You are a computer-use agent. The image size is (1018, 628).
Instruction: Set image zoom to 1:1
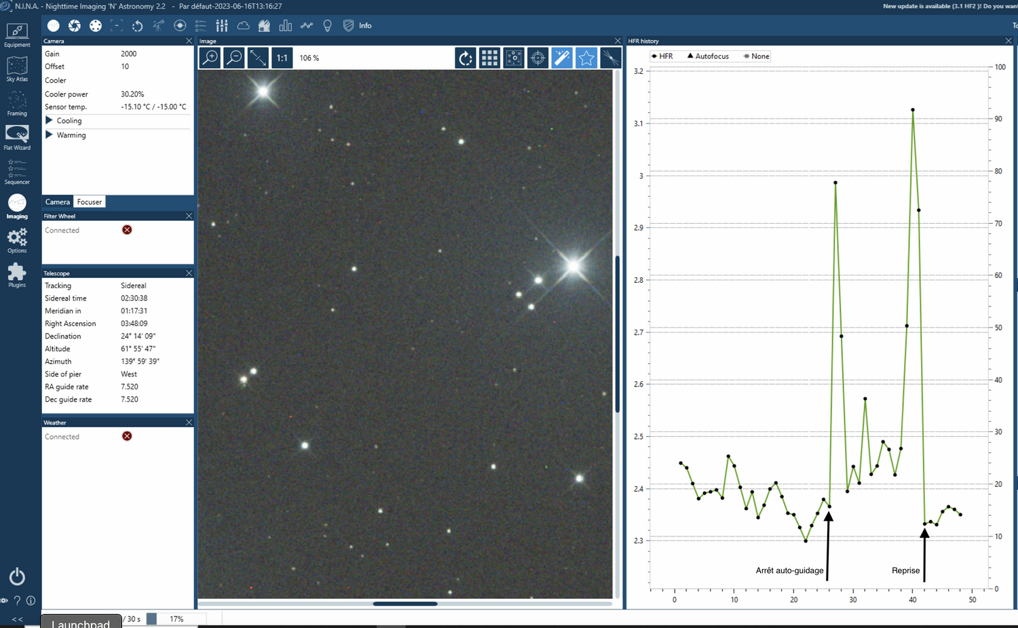click(x=282, y=58)
